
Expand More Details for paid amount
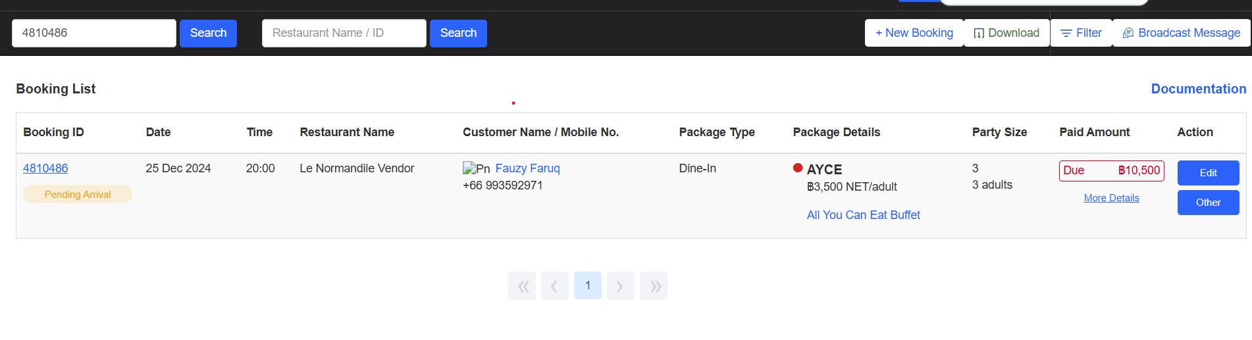pos(1111,198)
